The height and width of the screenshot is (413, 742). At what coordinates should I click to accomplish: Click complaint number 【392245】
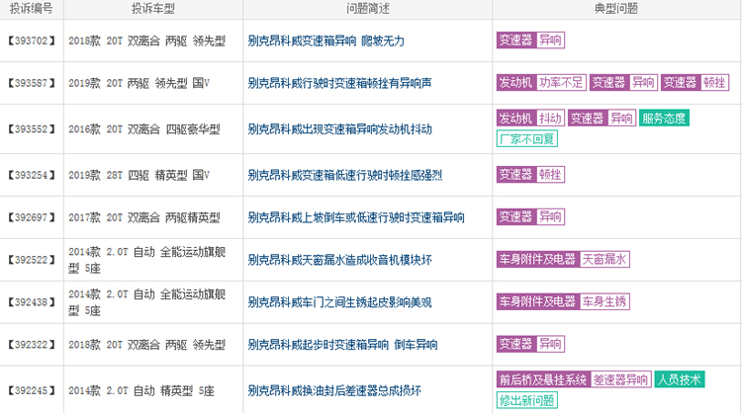(x=32, y=391)
